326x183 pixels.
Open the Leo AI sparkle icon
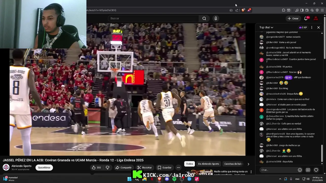[x=312, y=10]
